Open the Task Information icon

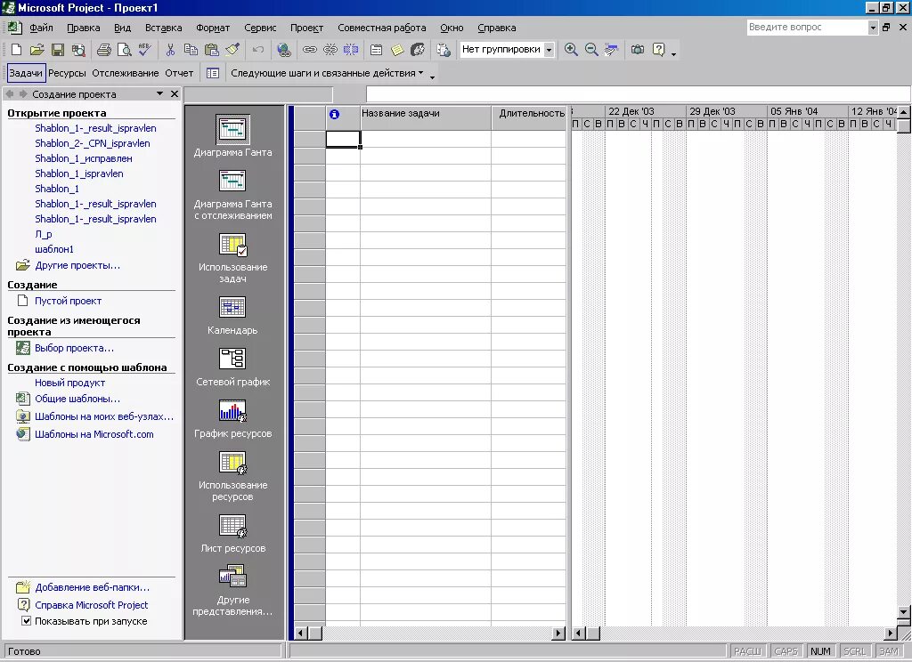377,50
